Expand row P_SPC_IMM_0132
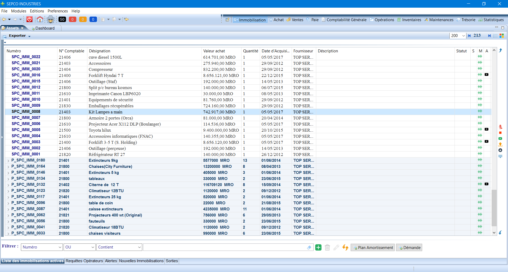508x272 pixels. [x=8, y=185]
